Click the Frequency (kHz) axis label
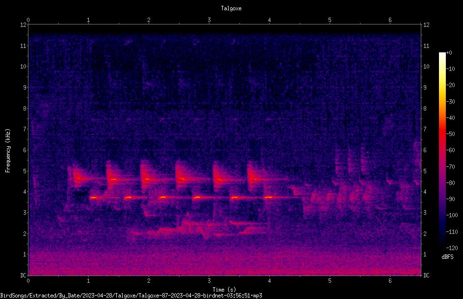This screenshot has height=299, width=463. pyautogui.click(x=8, y=151)
